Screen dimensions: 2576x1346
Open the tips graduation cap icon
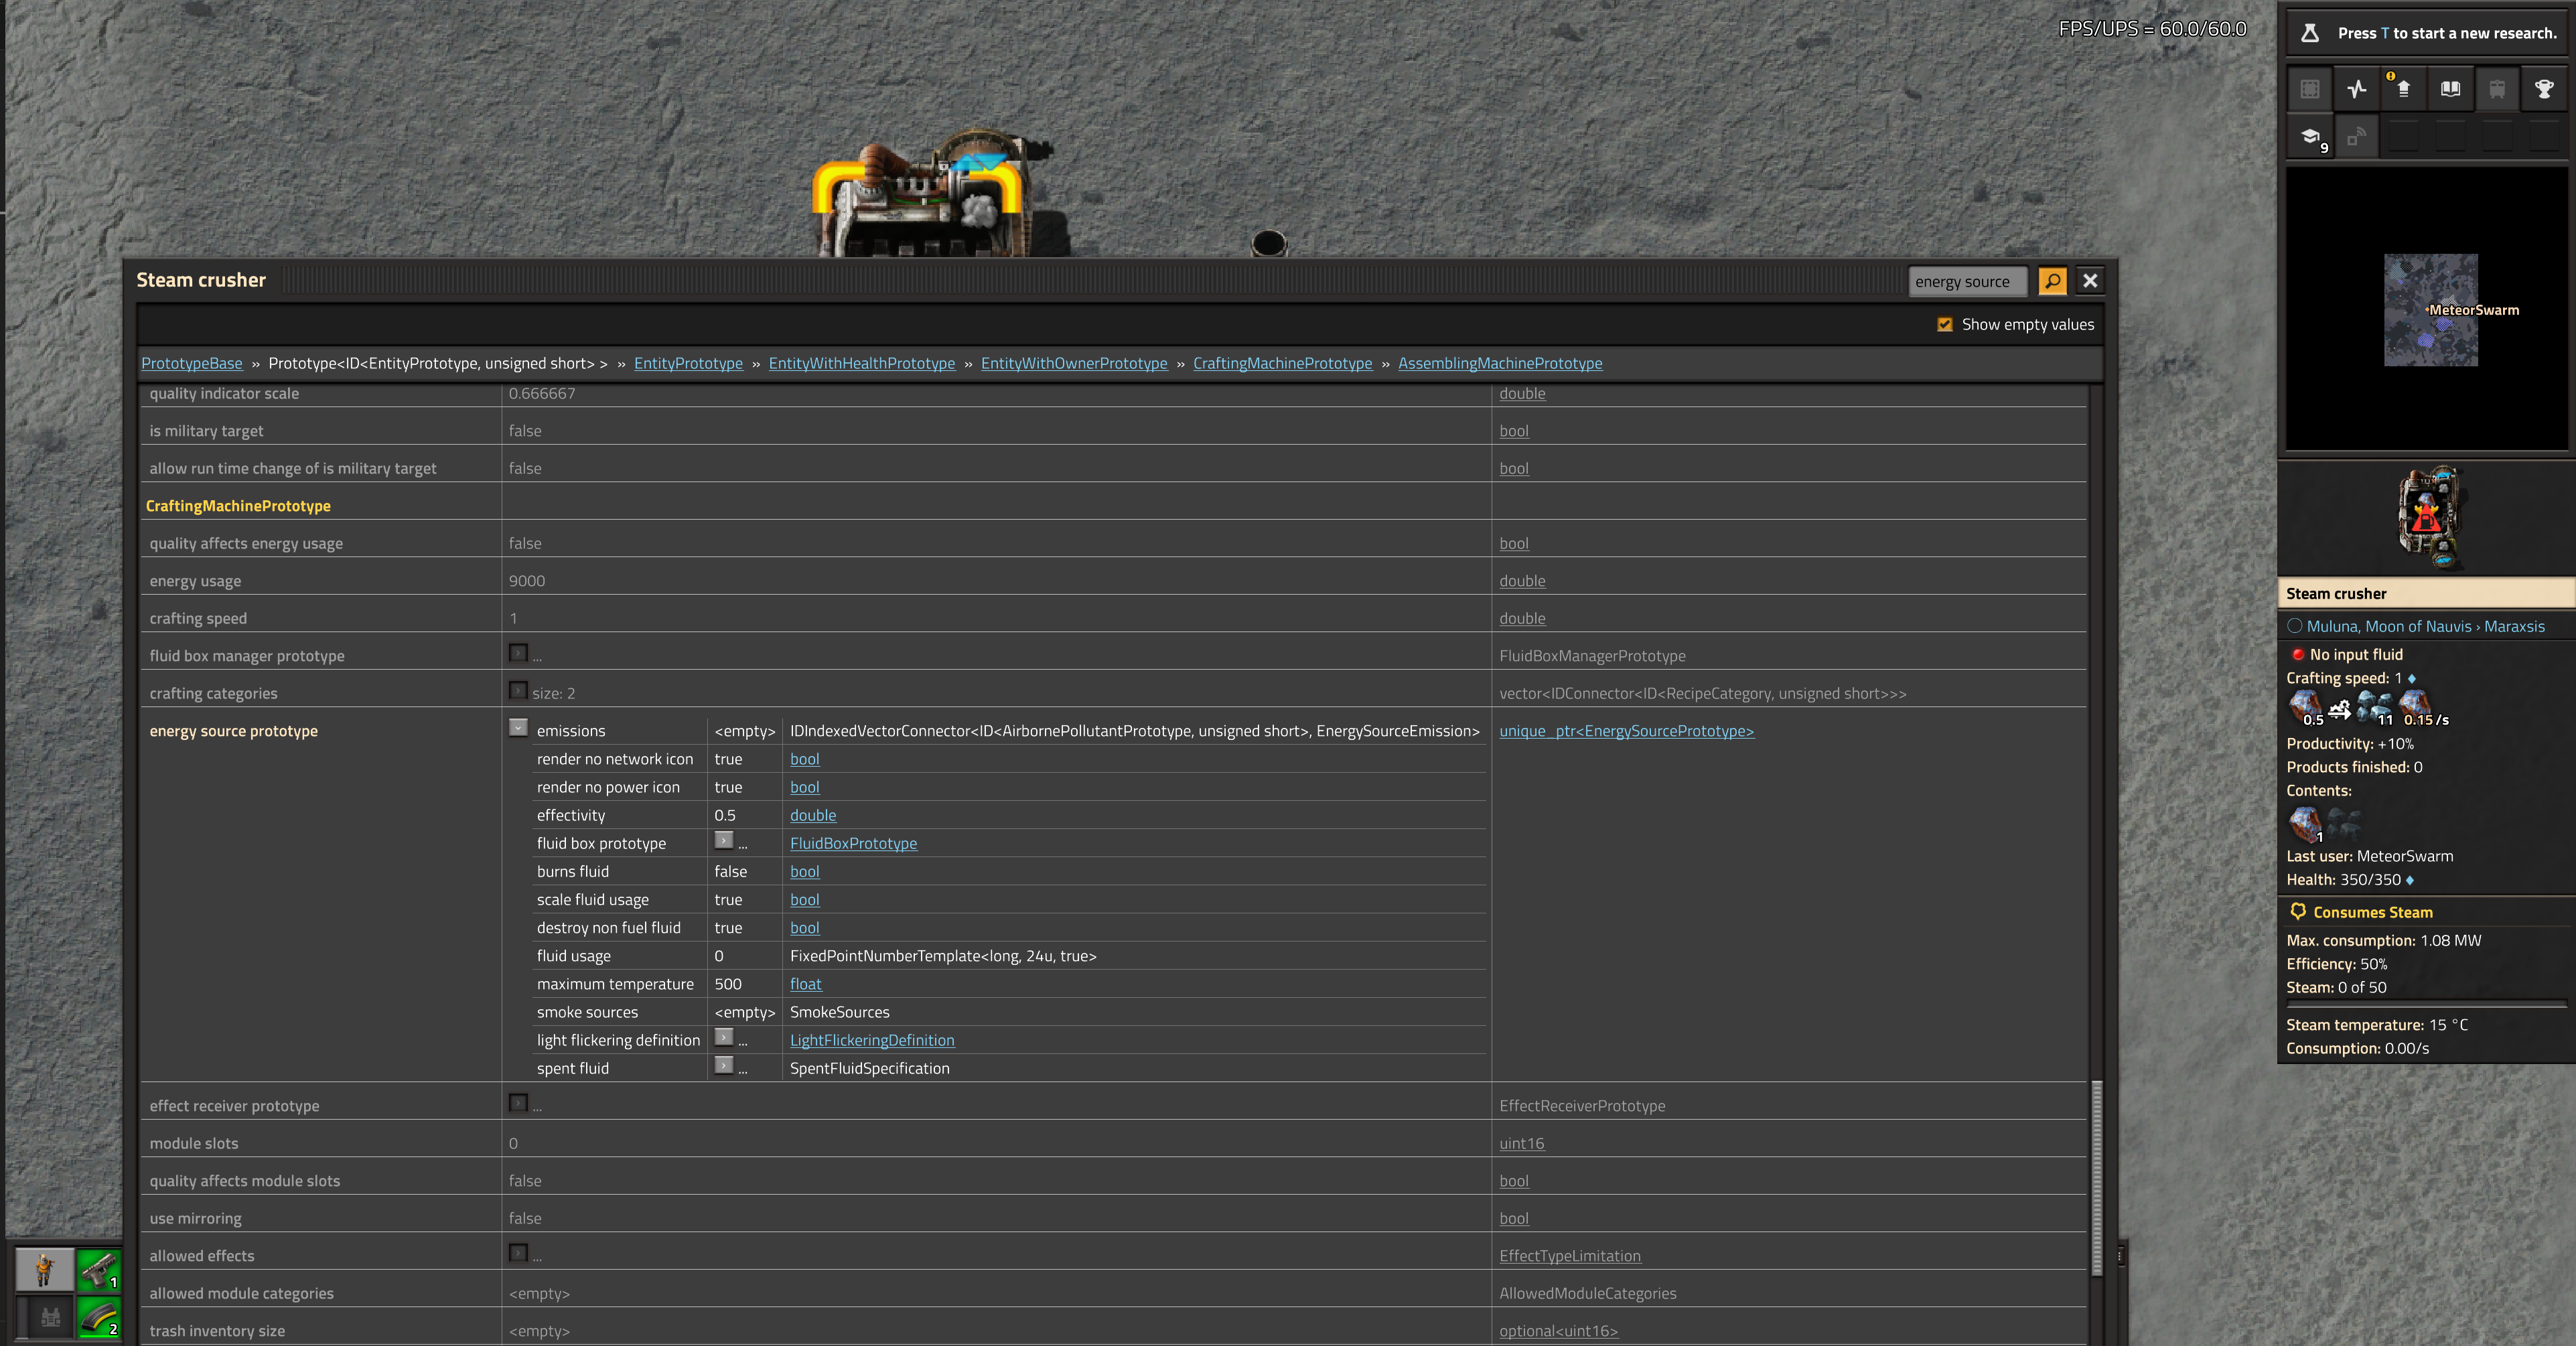(2311, 137)
